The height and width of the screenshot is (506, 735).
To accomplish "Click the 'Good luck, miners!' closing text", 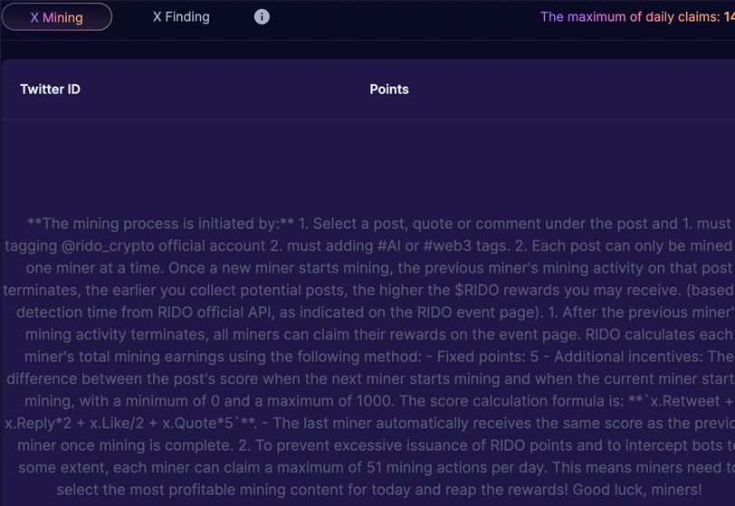I will coord(637,490).
